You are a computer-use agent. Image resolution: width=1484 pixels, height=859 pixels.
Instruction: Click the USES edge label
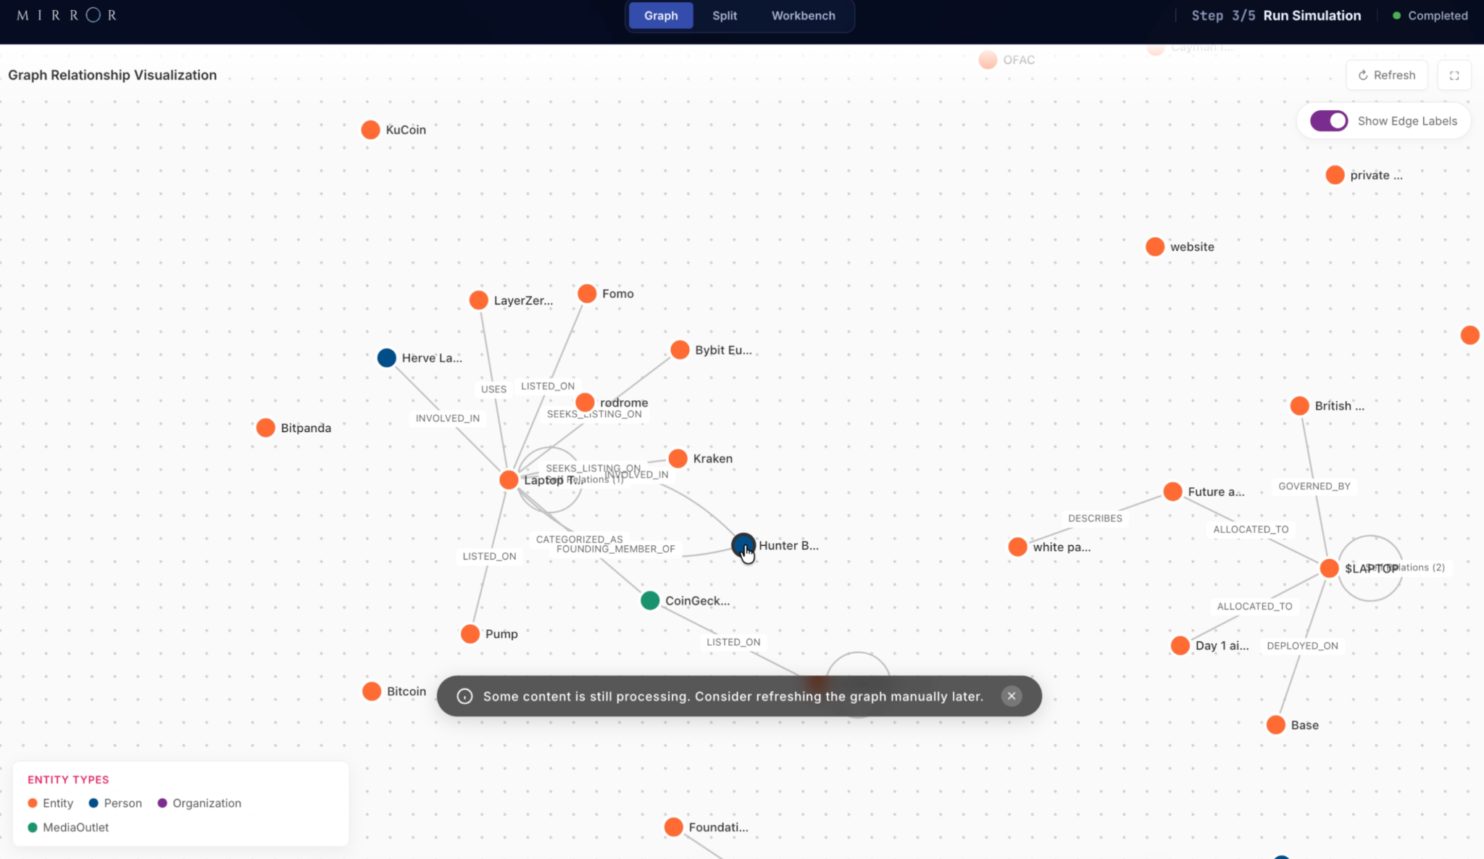(493, 389)
